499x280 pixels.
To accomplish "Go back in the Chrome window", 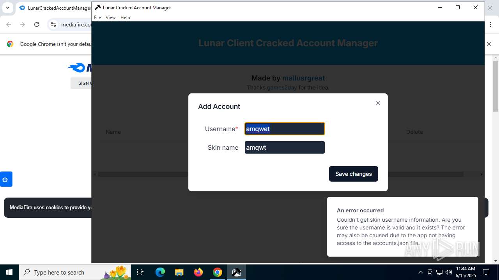I will tap(9, 24).
